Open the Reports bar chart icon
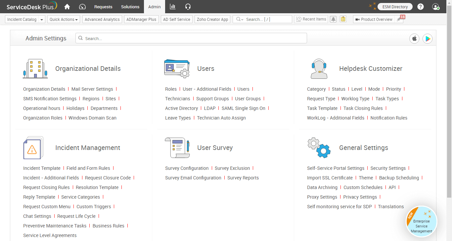The image size is (452, 241). pyautogui.click(x=172, y=7)
